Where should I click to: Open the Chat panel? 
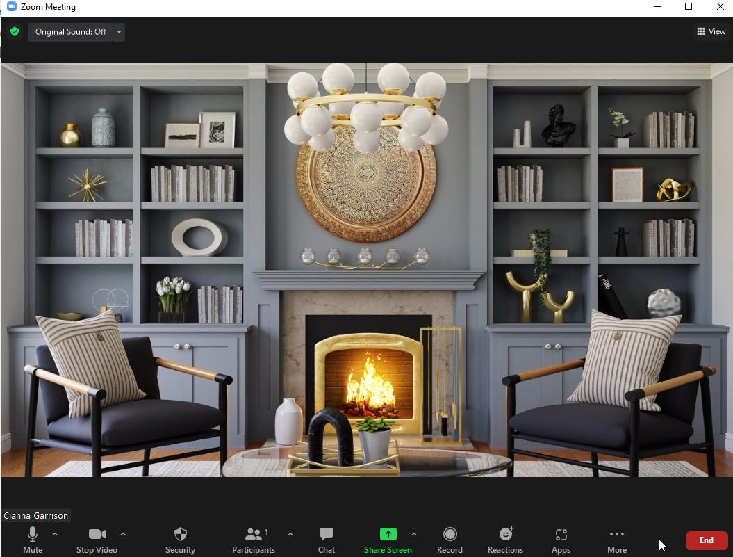click(x=326, y=539)
